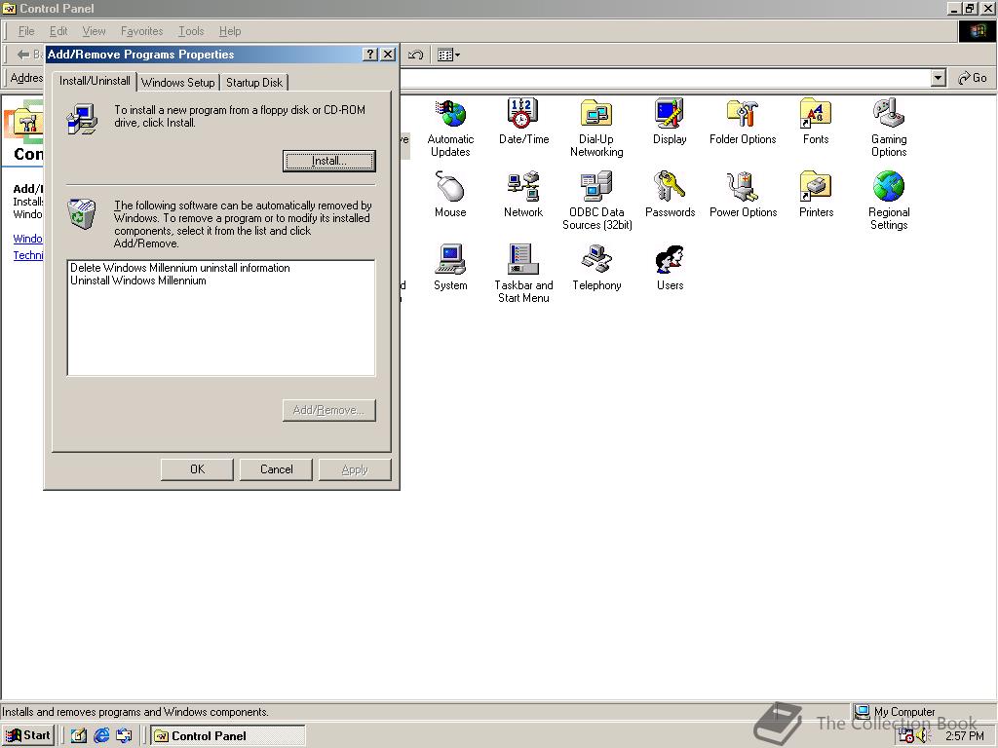Click the Control Panel taskbar button

pos(228,735)
